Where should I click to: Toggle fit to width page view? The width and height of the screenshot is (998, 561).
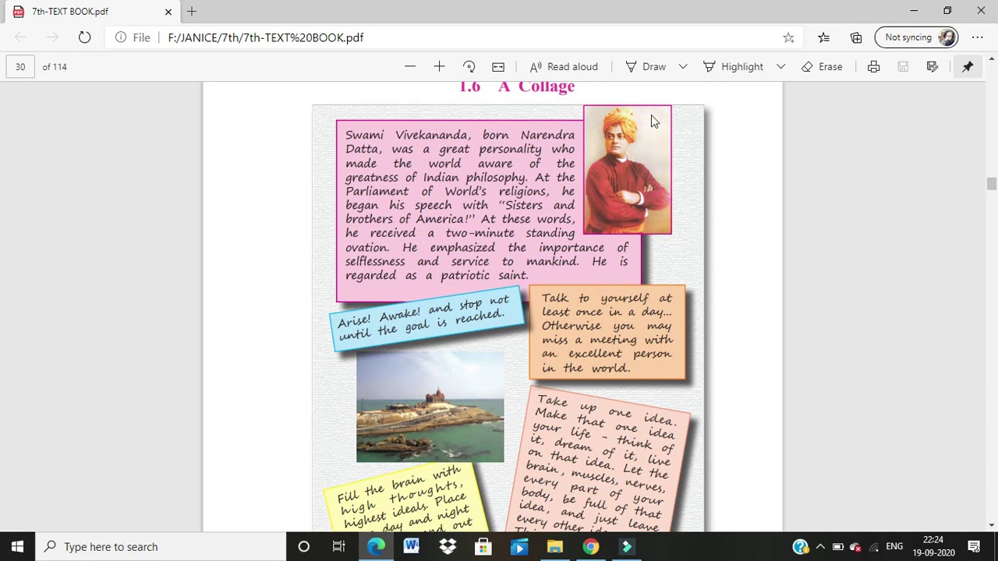[x=498, y=67]
